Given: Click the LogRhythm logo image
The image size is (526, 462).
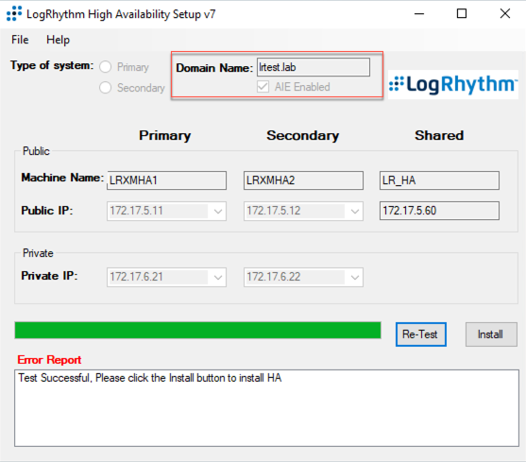Looking at the screenshot, I should click(453, 84).
